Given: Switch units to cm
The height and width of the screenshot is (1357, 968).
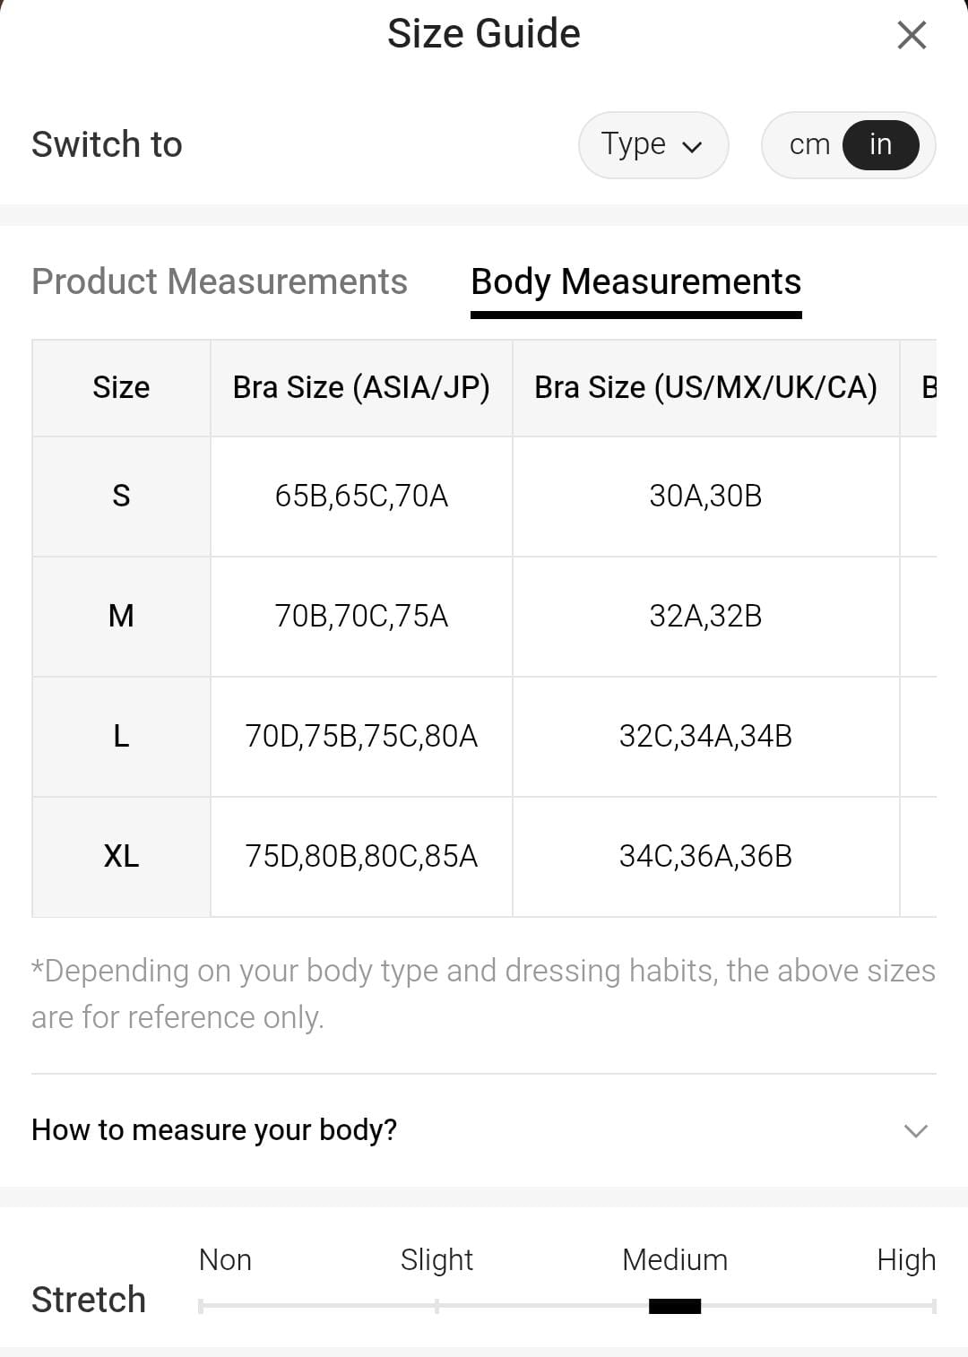Looking at the screenshot, I should [809, 144].
